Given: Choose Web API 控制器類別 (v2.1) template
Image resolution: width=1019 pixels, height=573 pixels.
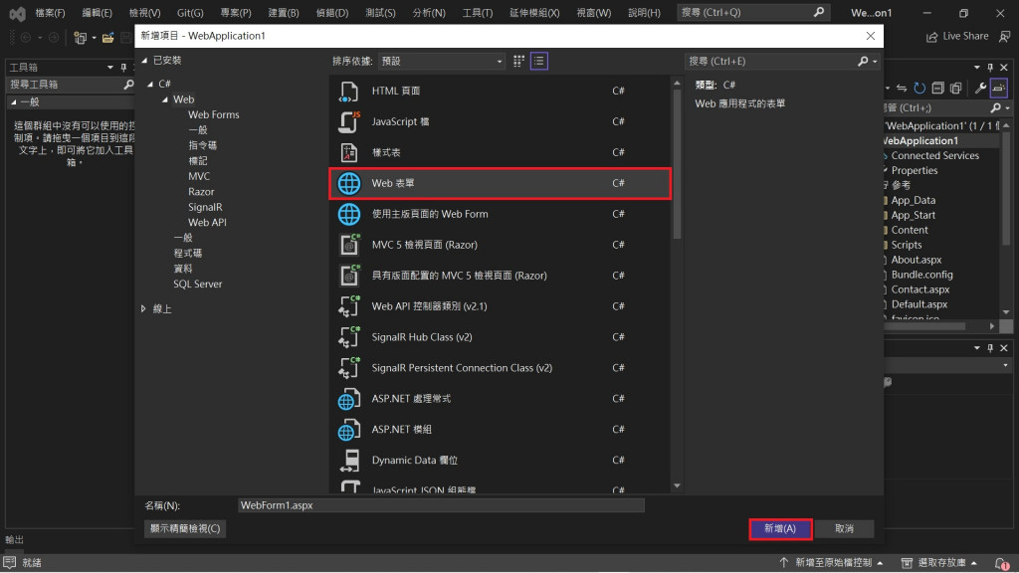Looking at the screenshot, I should [501, 306].
